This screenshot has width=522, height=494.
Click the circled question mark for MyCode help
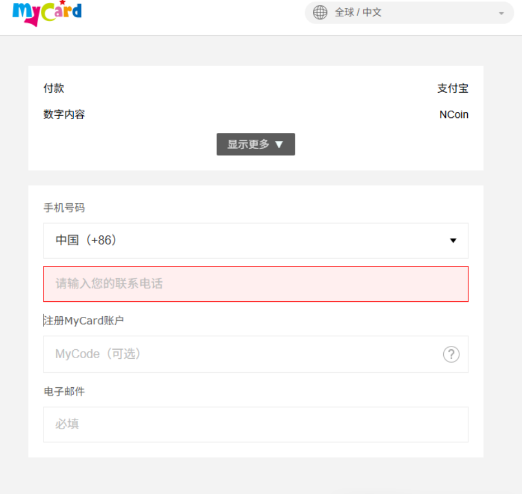pyautogui.click(x=451, y=354)
